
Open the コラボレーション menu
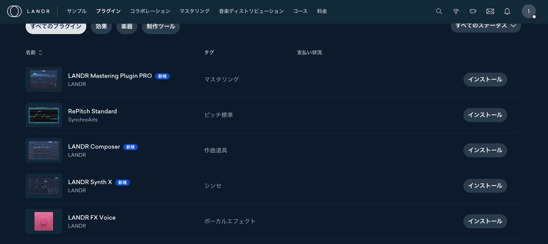pyautogui.click(x=150, y=11)
